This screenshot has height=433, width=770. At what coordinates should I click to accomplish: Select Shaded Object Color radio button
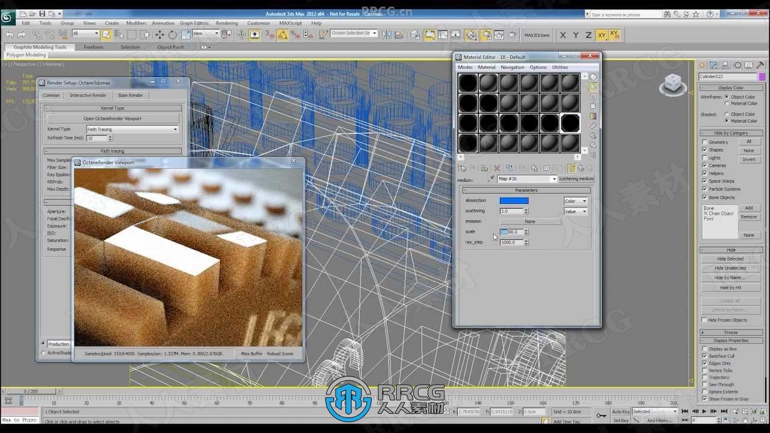[727, 114]
